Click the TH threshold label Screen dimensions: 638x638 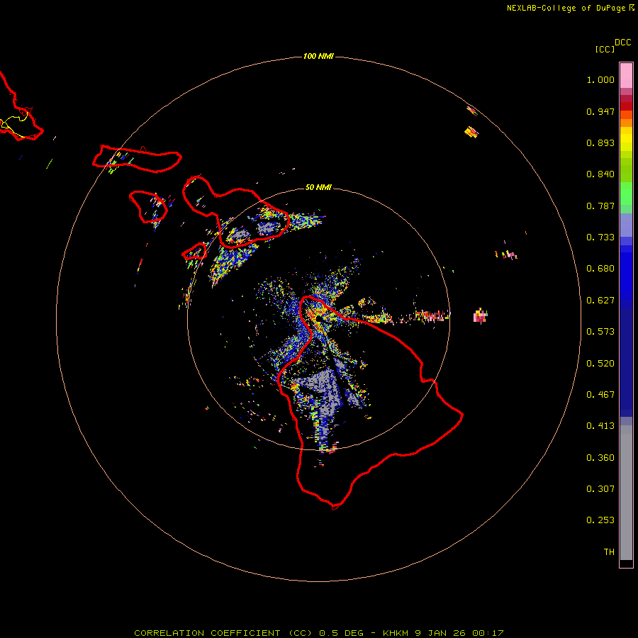pos(609,552)
